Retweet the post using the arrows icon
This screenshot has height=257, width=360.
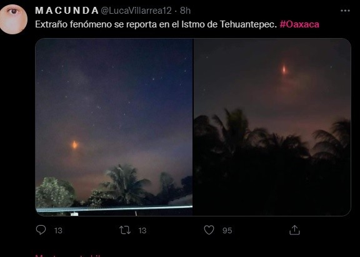[125, 230]
